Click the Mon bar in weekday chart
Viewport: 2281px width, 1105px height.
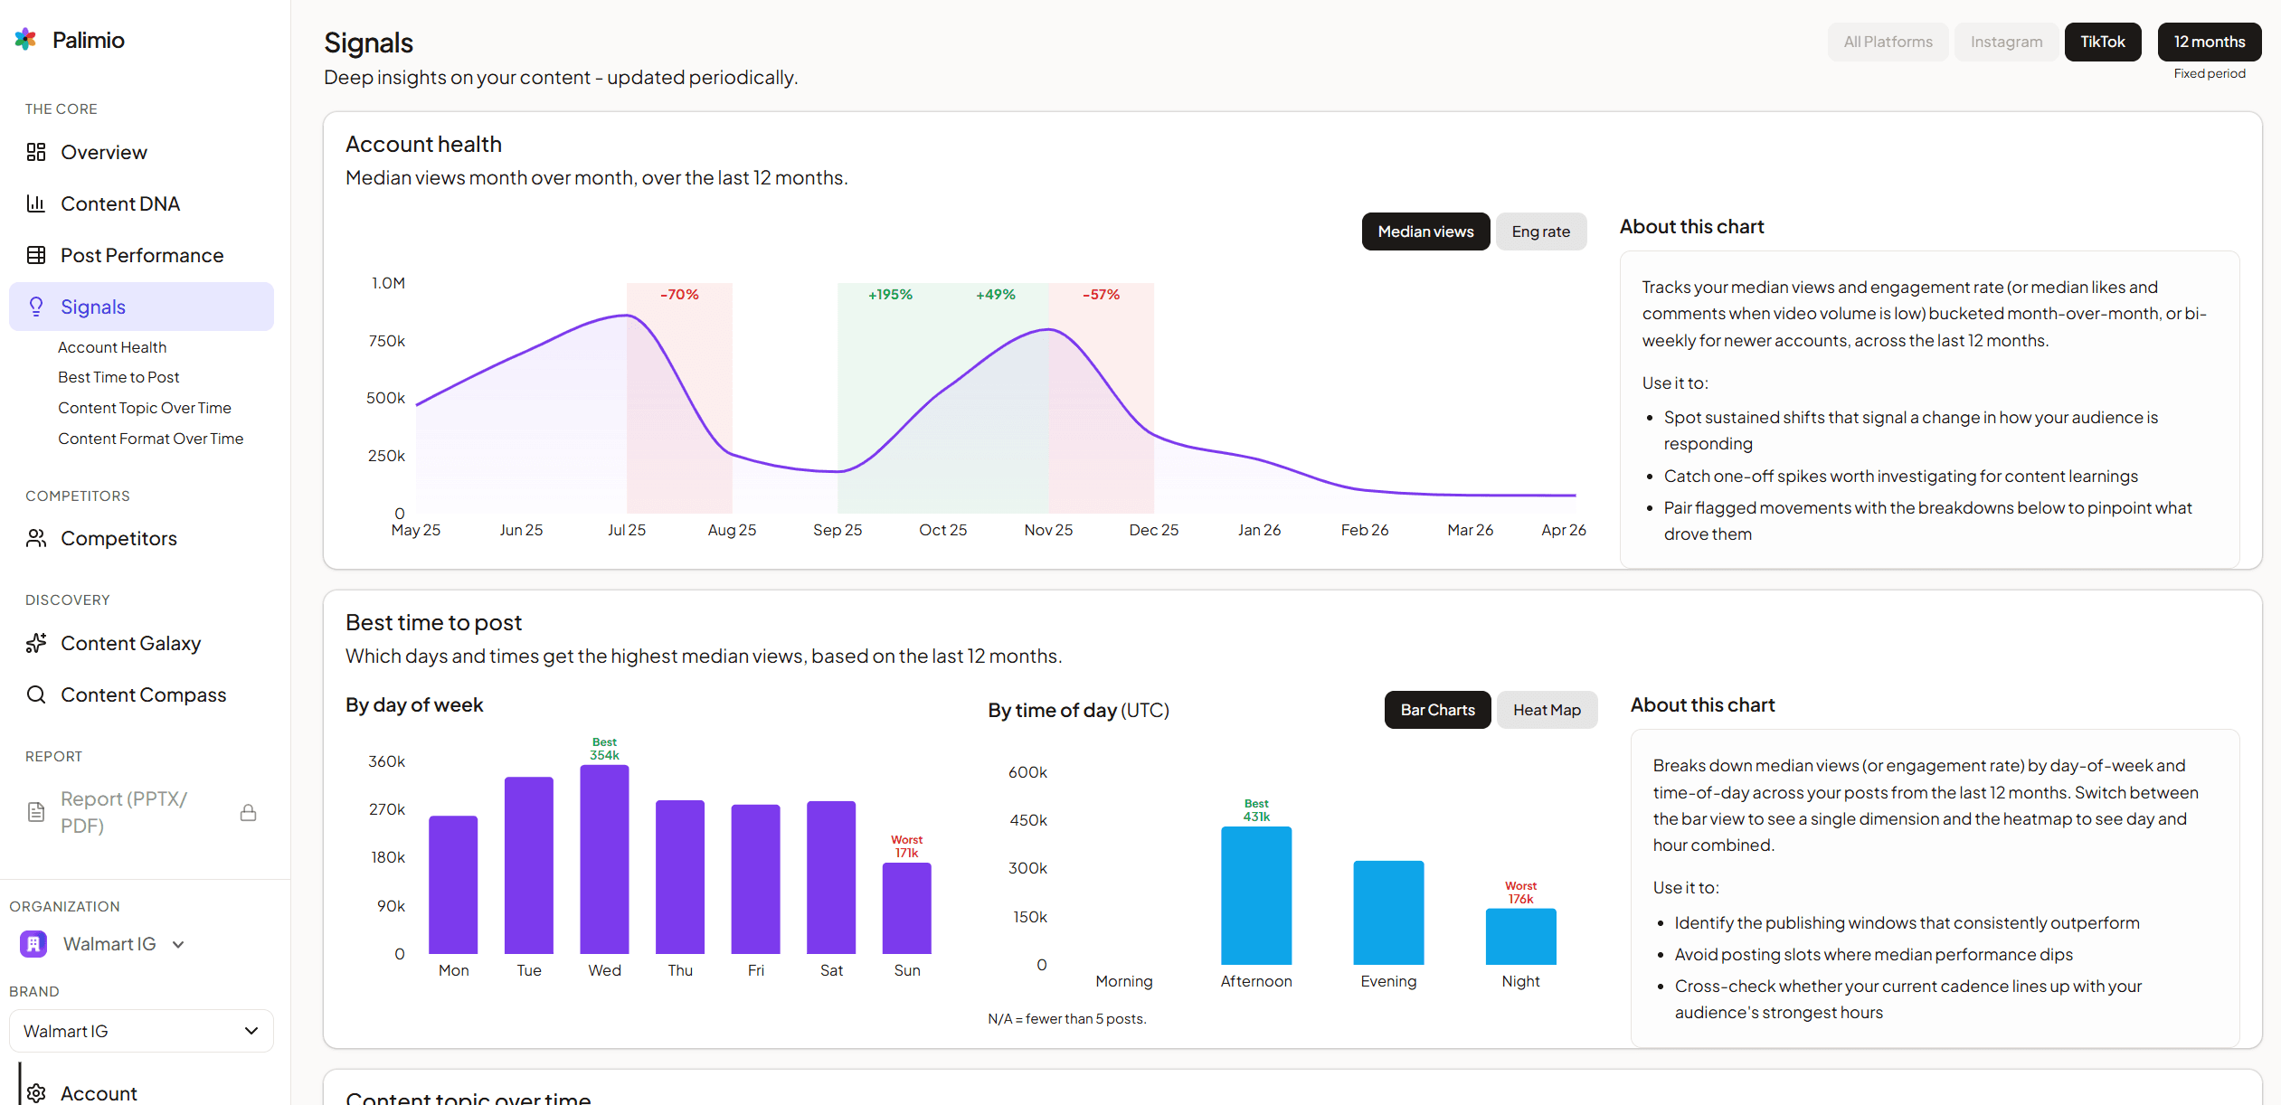pyautogui.click(x=453, y=884)
